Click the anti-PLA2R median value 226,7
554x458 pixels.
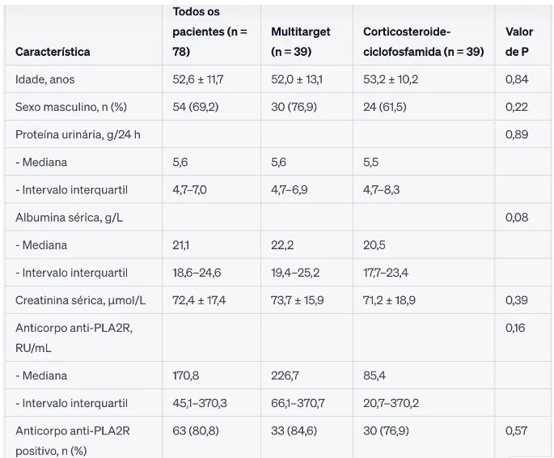coord(285,375)
